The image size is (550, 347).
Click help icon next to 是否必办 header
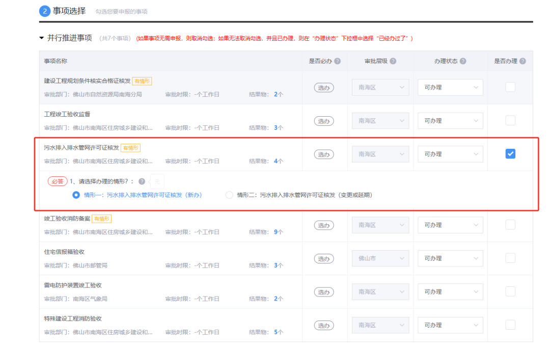337,61
